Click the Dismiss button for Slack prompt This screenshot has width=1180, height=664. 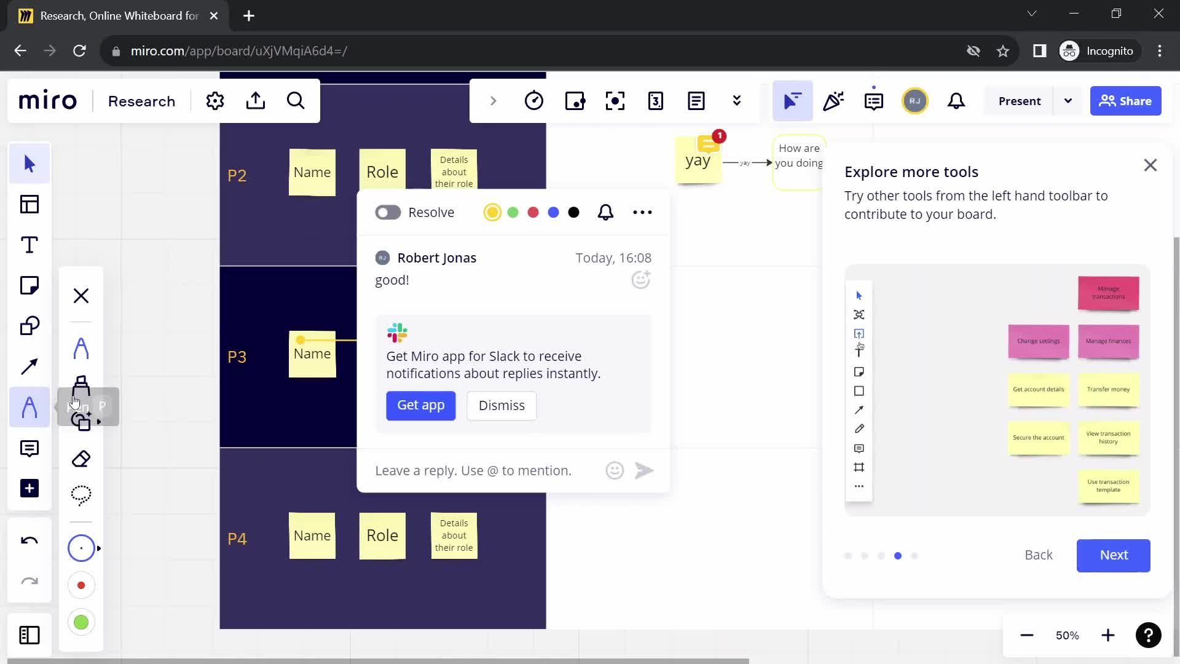[x=502, y=405]
